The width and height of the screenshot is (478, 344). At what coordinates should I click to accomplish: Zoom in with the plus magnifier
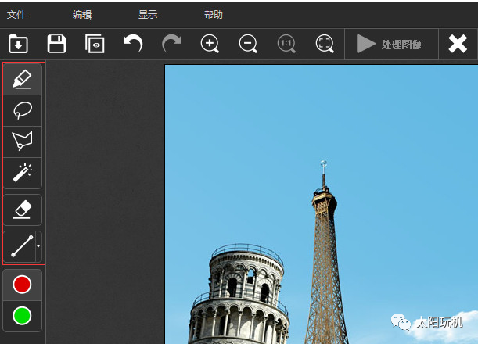click(210, 44)
